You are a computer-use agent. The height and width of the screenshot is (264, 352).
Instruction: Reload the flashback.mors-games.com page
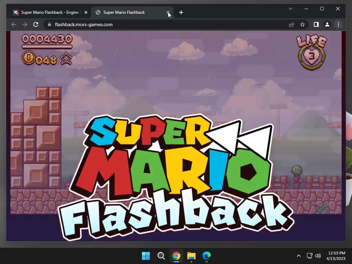point(36,24)
